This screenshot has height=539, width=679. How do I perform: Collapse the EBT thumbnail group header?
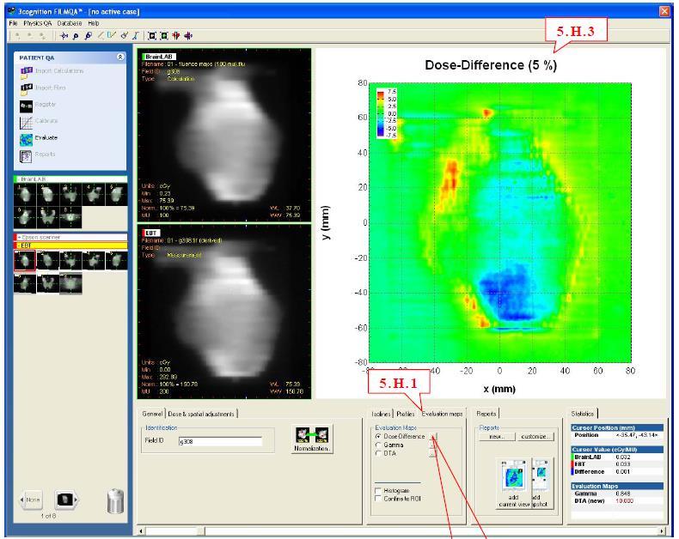point(71,245)
